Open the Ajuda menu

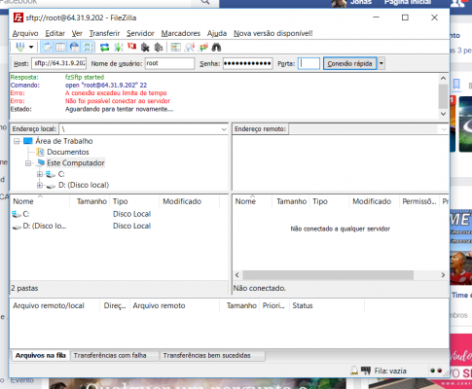pos(217,33)
